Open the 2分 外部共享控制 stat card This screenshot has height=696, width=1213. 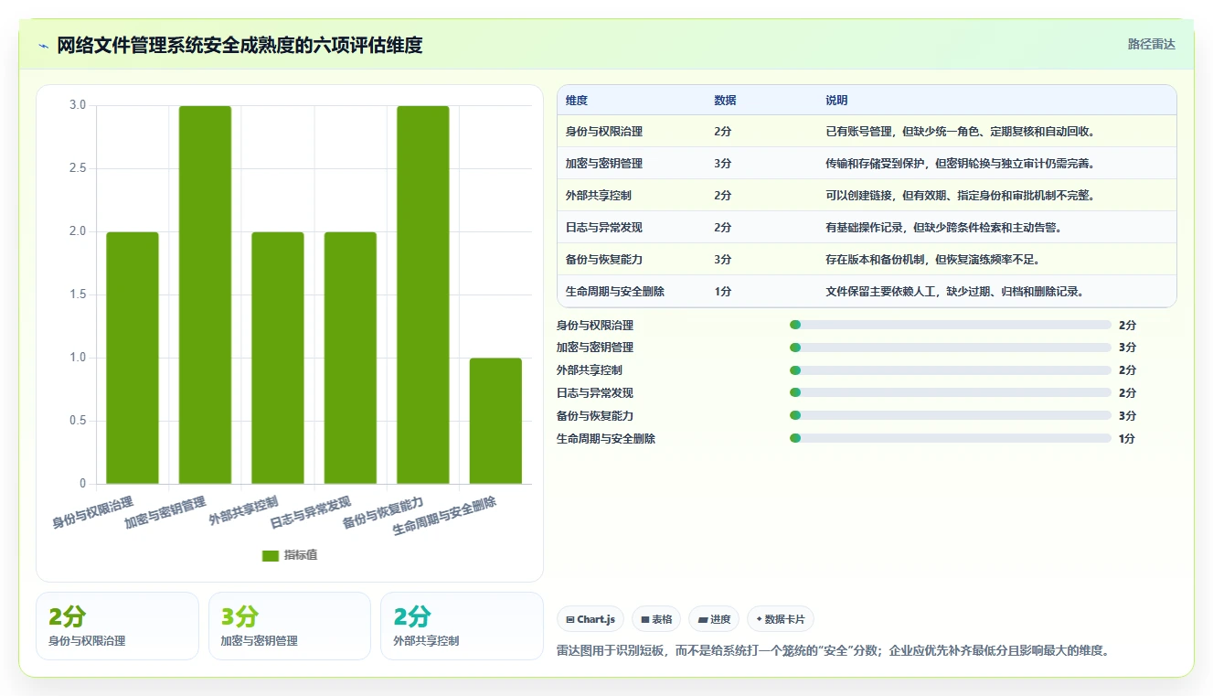[x=462, y=626]
